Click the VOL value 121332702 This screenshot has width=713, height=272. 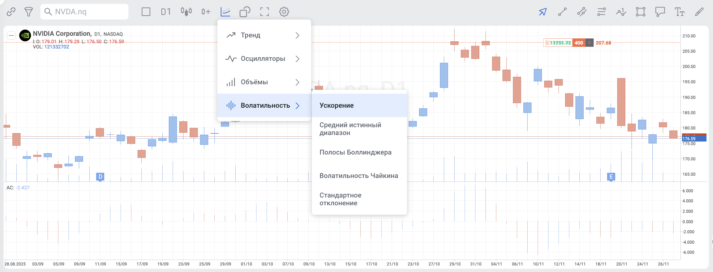click(x=57, y=47)
